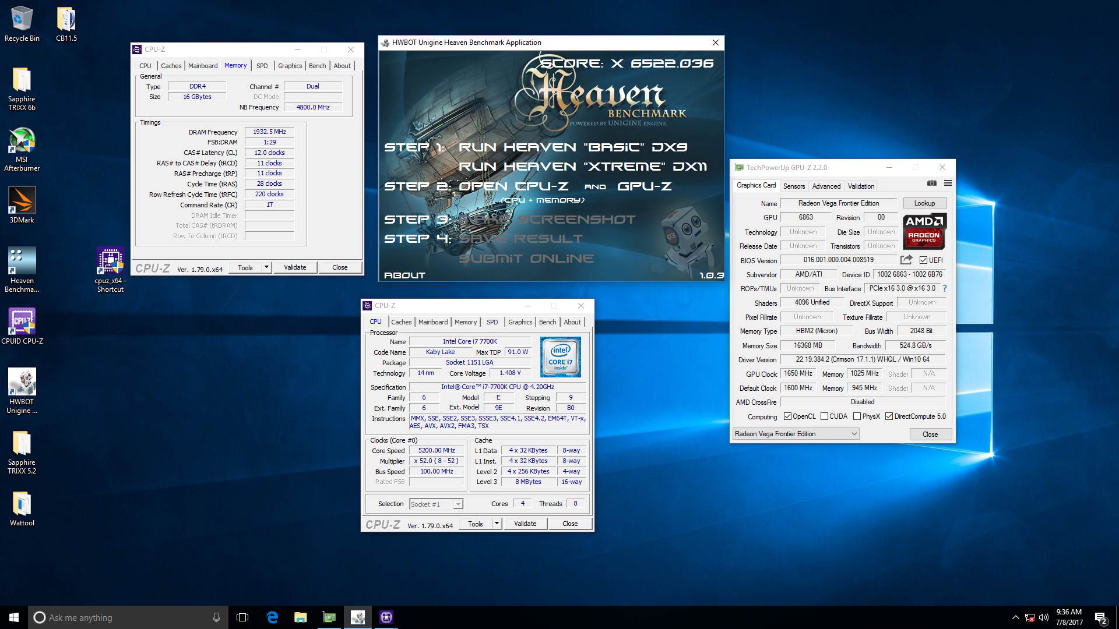Show hidden system tray icons
Image resolution: width=1119 pixels, height=629 pixels.
1016,617
